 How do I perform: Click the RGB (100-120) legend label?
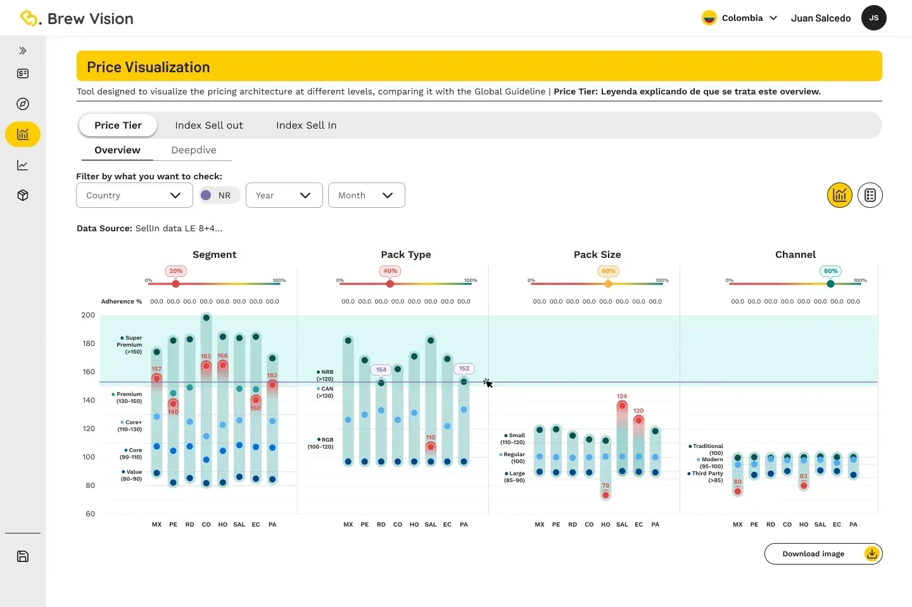pyautogui.click(x=320, y=443)
